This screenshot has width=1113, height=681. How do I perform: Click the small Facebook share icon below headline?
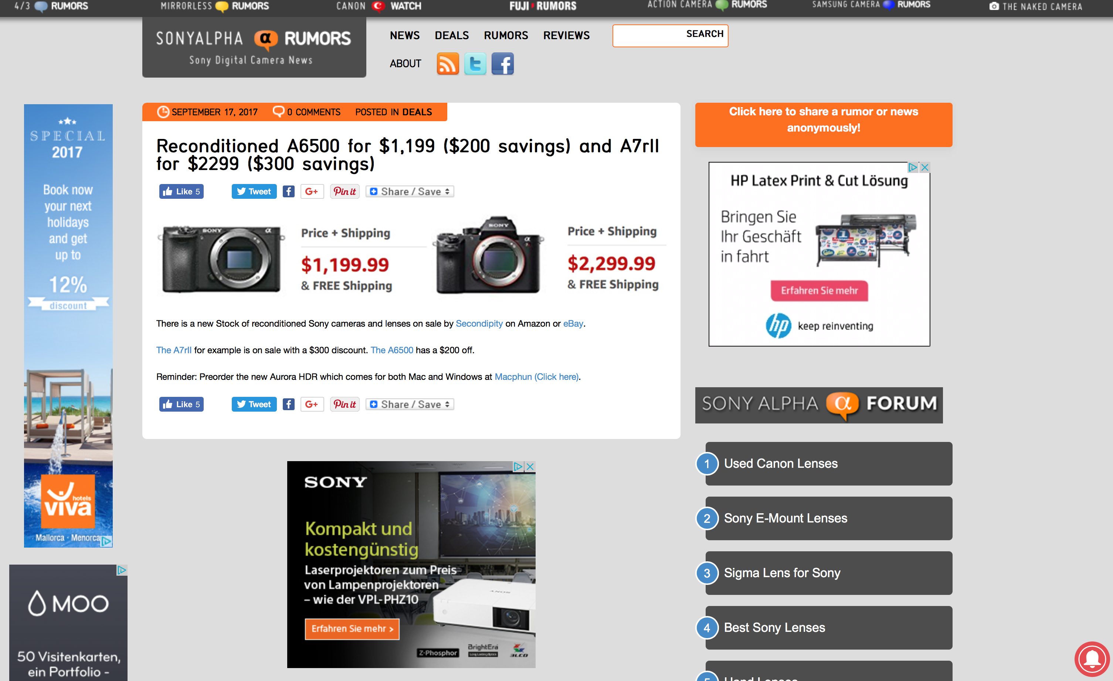pos(288,191)
